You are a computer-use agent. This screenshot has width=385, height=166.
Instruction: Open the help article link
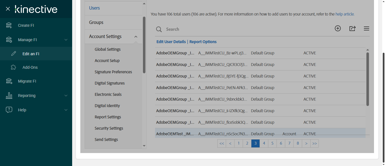345,14
